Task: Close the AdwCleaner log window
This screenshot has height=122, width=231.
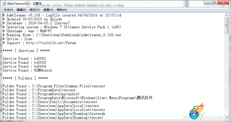Action: tap(223, 3)
